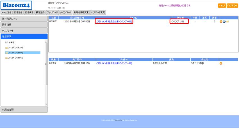239x139 pixels.
Task: Click the orange ヘルプ button
Action: click(x=222, y=6)
